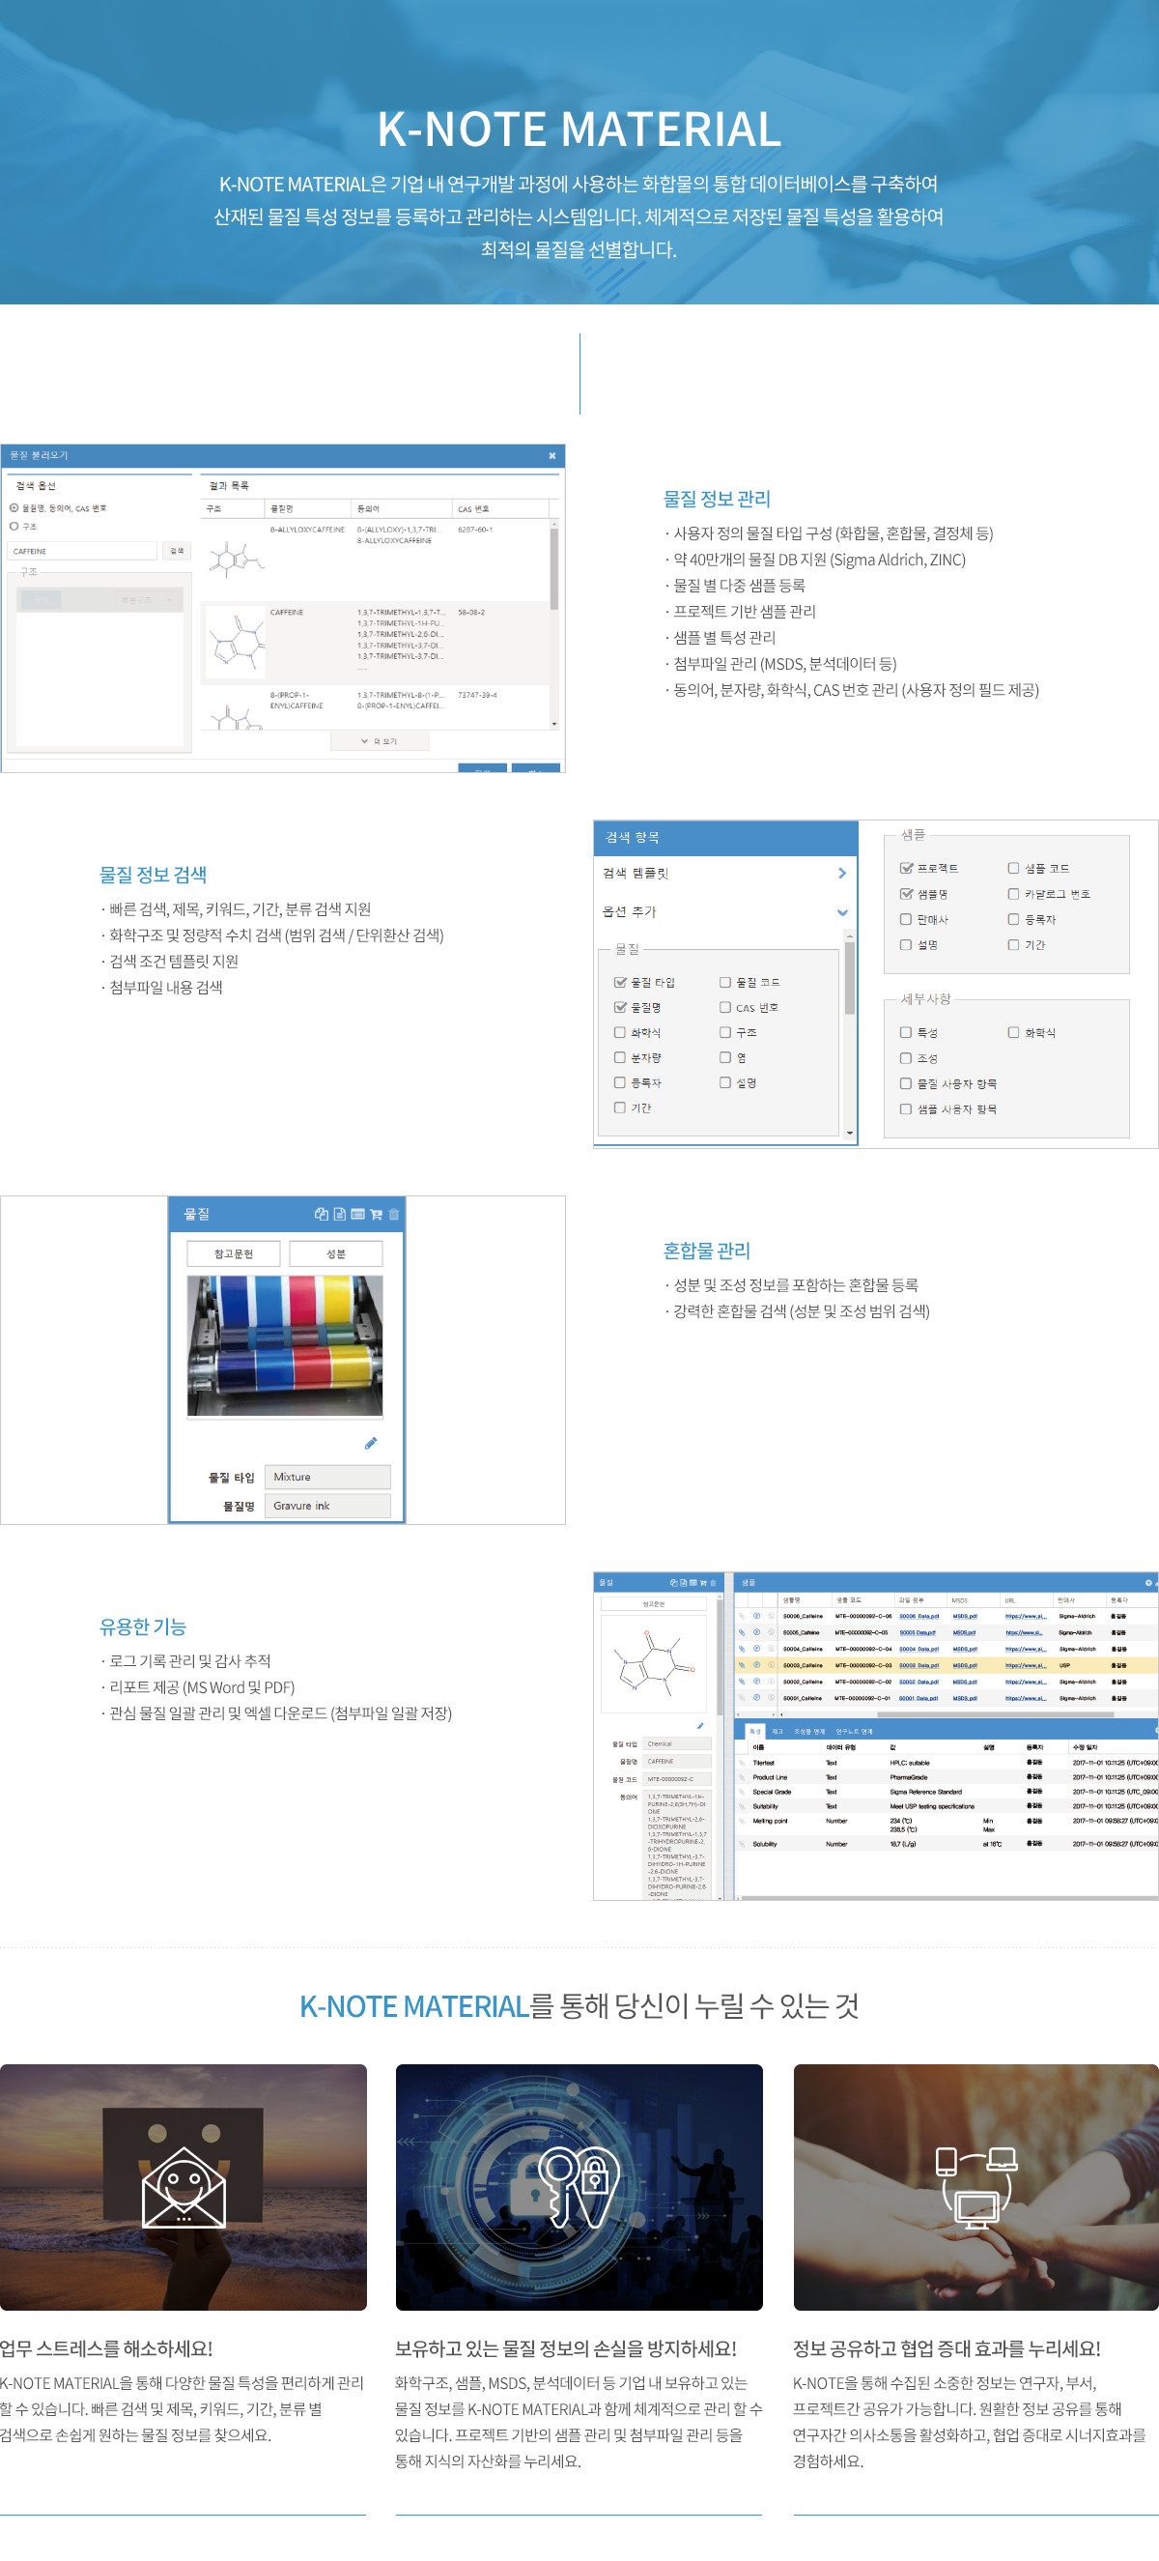
Task: Click the connected devices sharing icon
Action: (x=976, y=2187)
